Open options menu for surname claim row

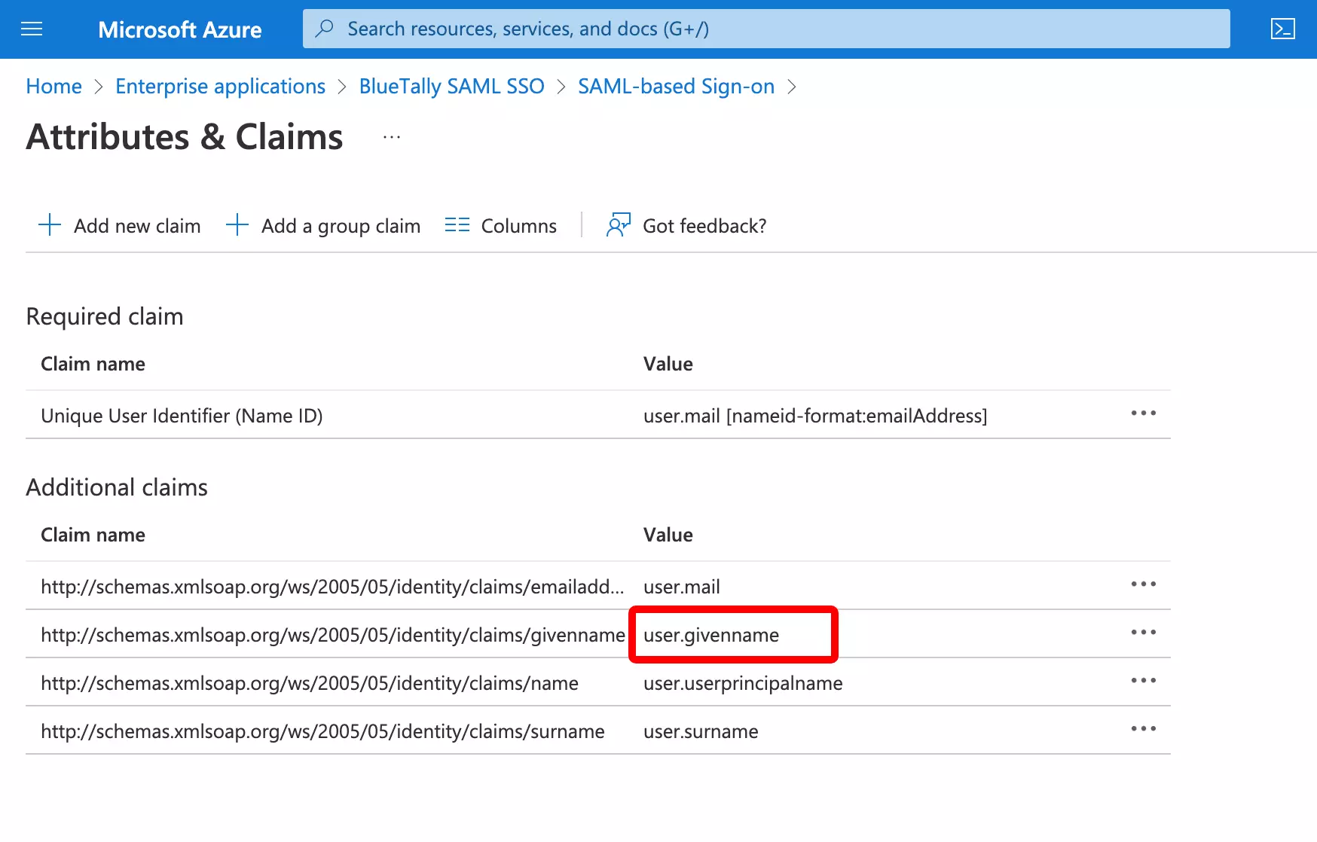click(x=1144, y=729)
